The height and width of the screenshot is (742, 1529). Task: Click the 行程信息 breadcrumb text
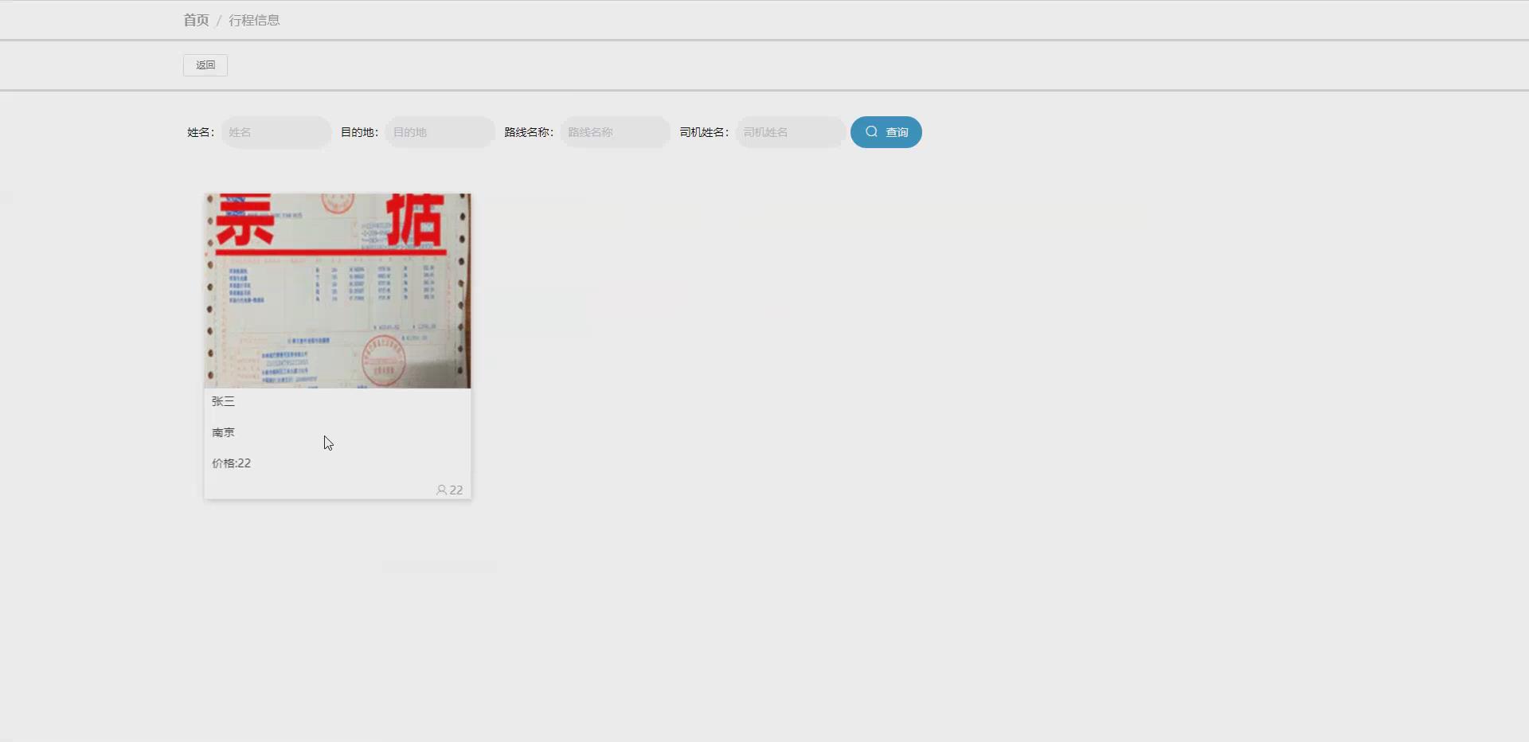tap(254, 20)
